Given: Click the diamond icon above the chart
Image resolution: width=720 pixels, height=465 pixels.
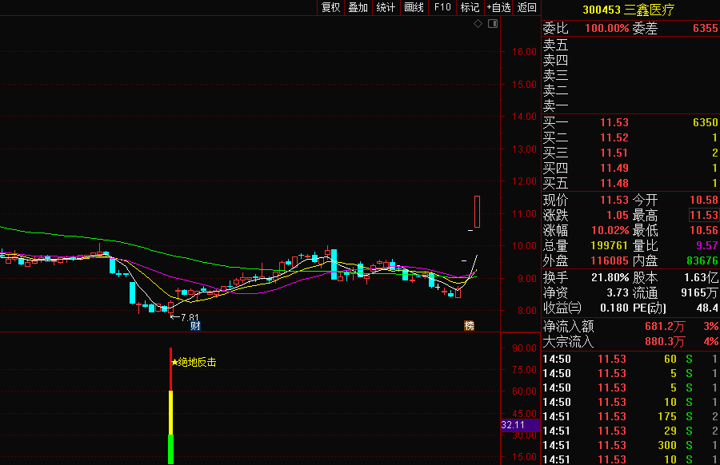Looking at the screenshot, I should 478,24.
